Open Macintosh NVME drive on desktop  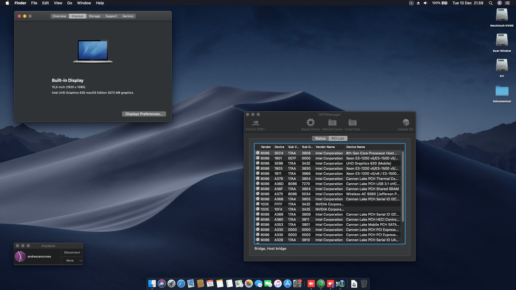pyautogui.click(x=502, y=15)
